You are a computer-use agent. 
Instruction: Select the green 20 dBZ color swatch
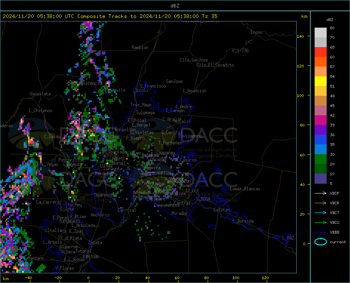click(x=320, y=159)
